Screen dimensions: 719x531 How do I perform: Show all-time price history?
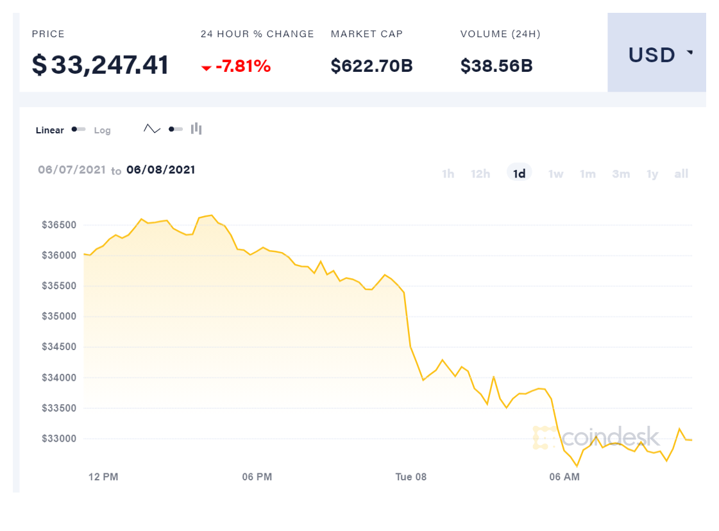pos(681,174)
